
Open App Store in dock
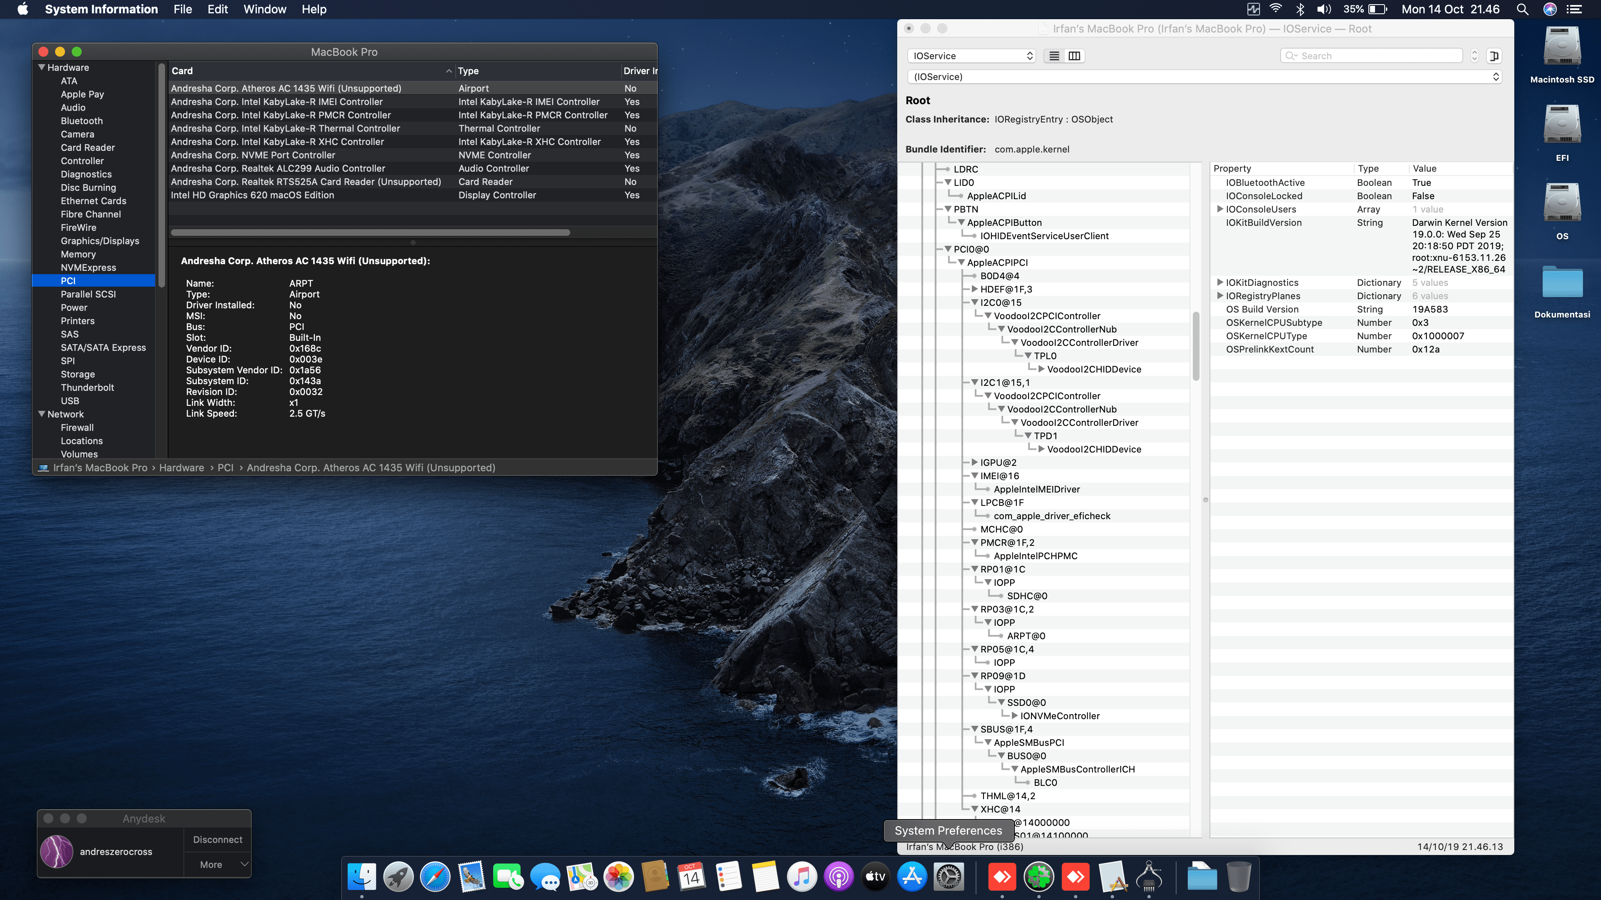912,877
